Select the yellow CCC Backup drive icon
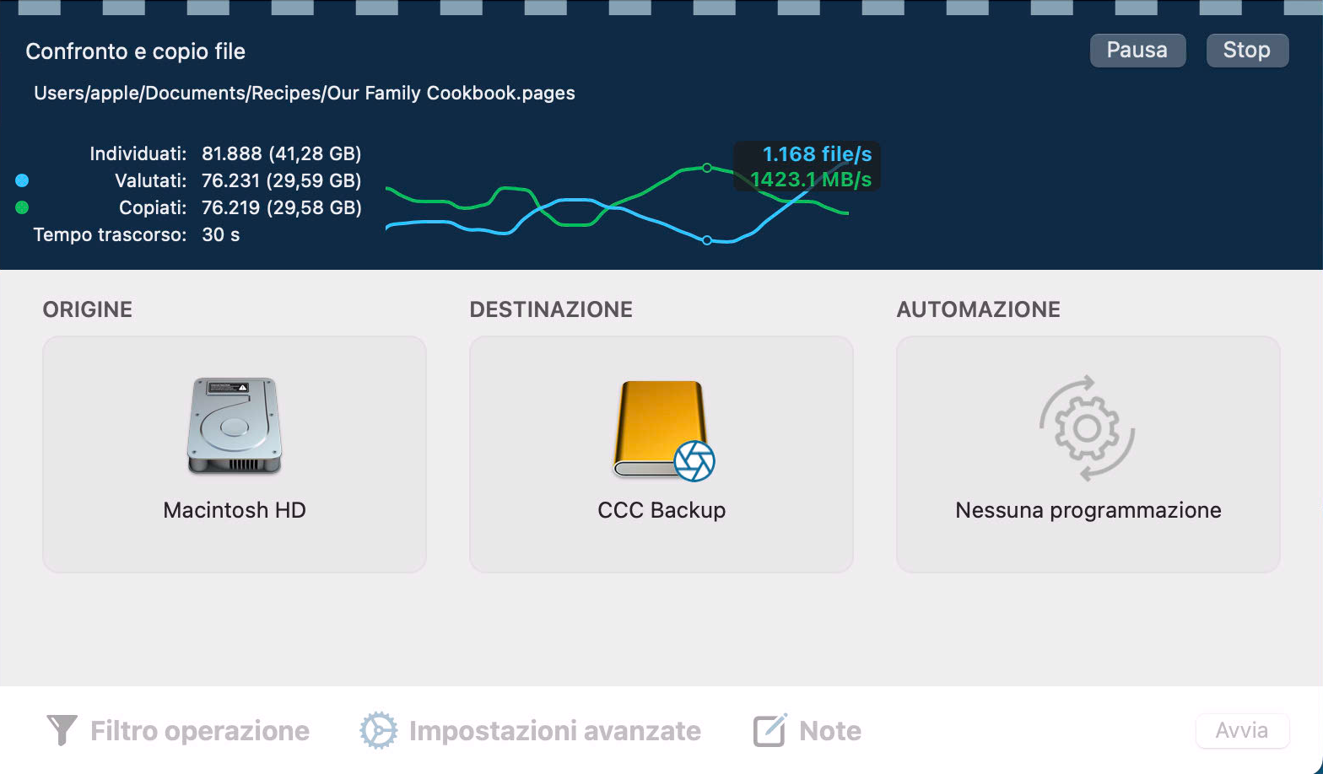 (660, 428)
